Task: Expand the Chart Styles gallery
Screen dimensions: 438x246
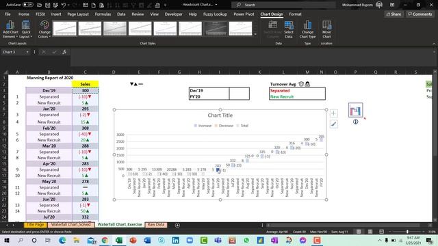Action: pos(255,34)
